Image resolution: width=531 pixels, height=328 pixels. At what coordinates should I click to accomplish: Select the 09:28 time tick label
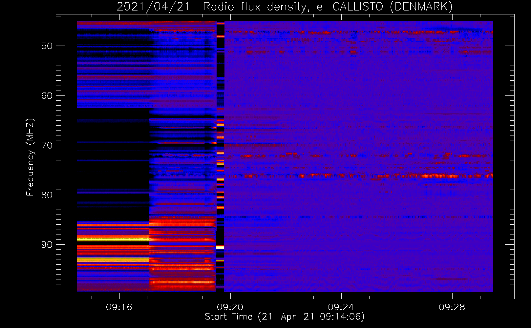tap(452, 307)
